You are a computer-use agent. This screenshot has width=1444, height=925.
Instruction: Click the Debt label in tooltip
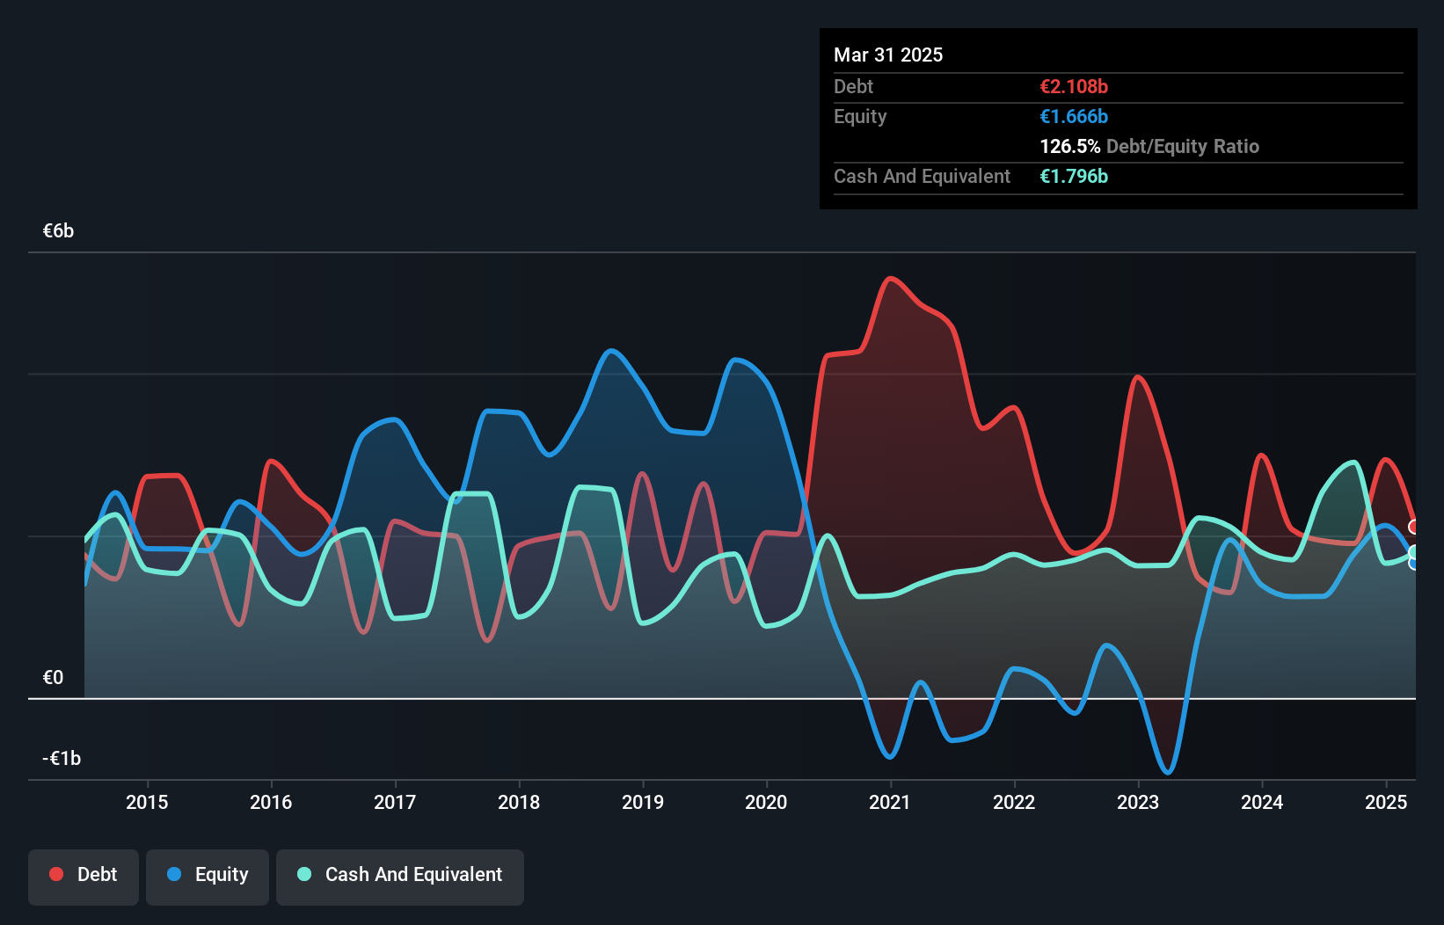[x=853, y=86]
